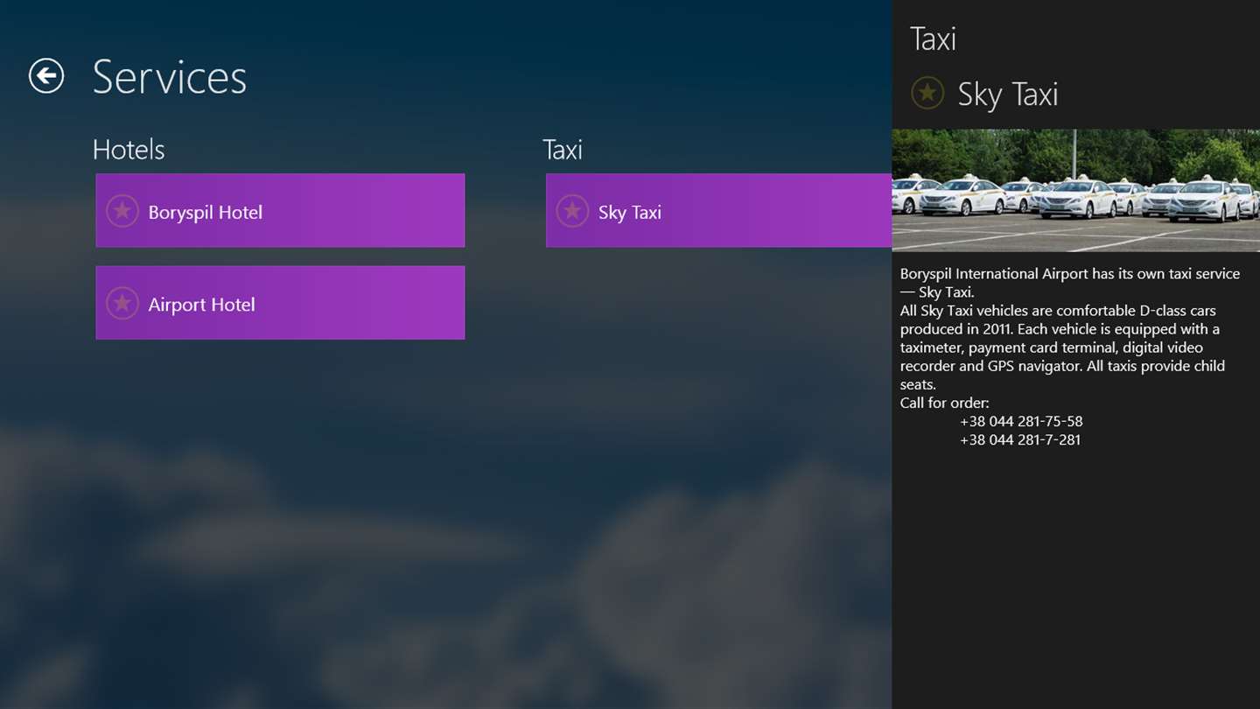Screen dimensions: 1260x709
Task: Click the Taxi title in the details panel
Action: [x=933, y=39]
